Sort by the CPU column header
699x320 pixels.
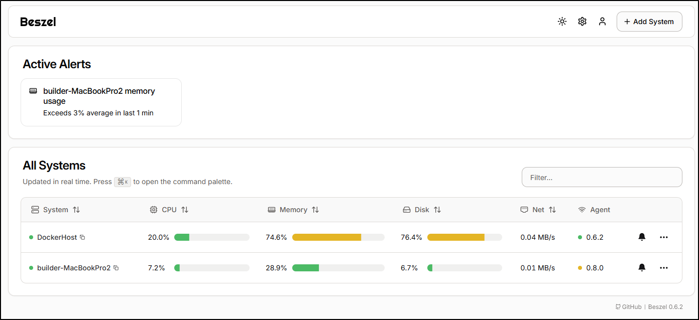pos(169,210)
